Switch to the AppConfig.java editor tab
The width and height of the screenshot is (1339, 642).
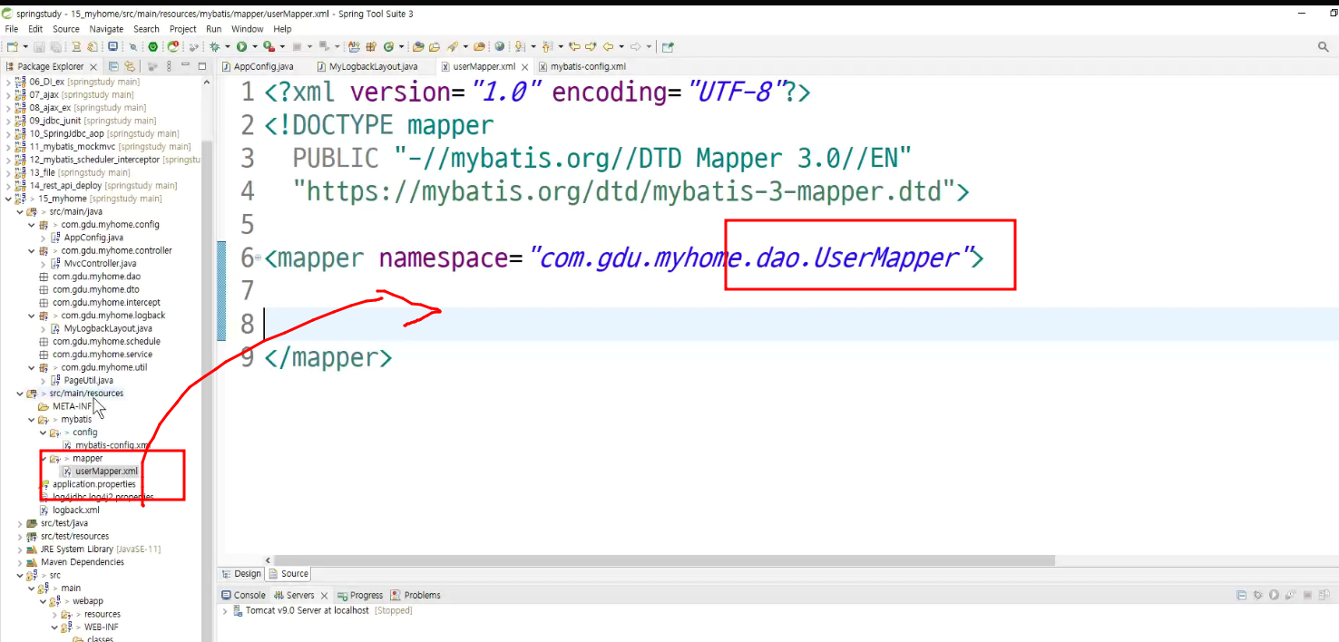257,66
